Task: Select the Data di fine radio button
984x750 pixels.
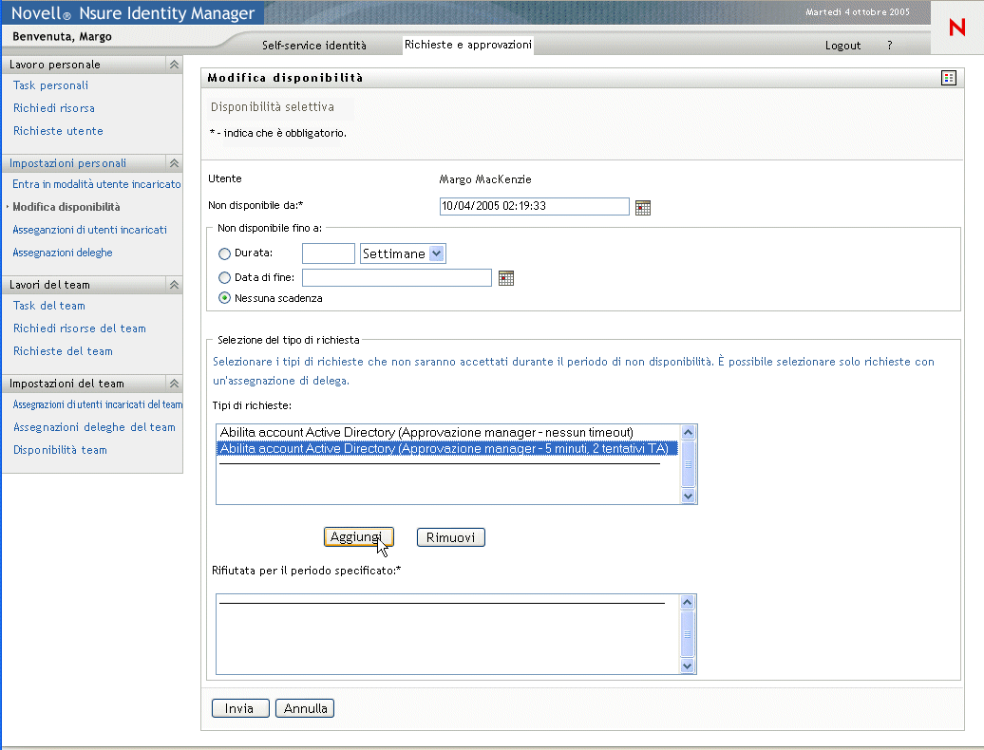Action: point(224,277)
